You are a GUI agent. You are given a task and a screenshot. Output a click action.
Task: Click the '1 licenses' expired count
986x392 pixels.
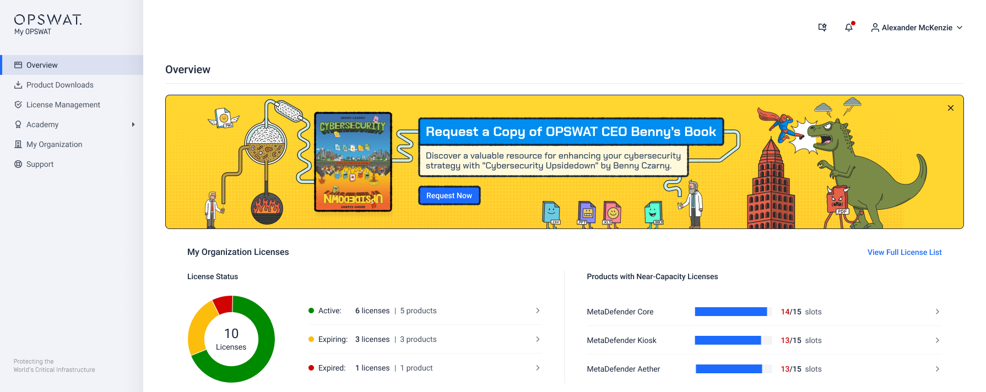tap(372, 368)
